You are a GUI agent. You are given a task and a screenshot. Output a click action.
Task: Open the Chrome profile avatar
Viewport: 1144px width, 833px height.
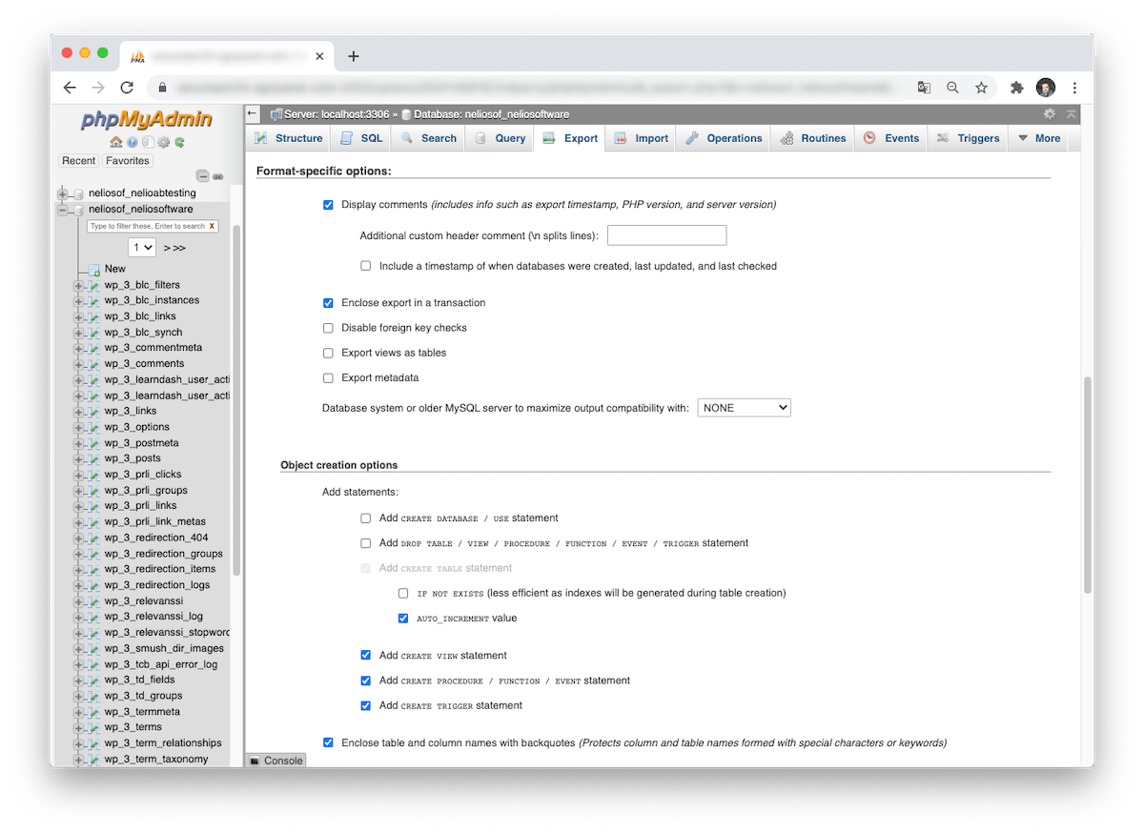pos(1046,88)
